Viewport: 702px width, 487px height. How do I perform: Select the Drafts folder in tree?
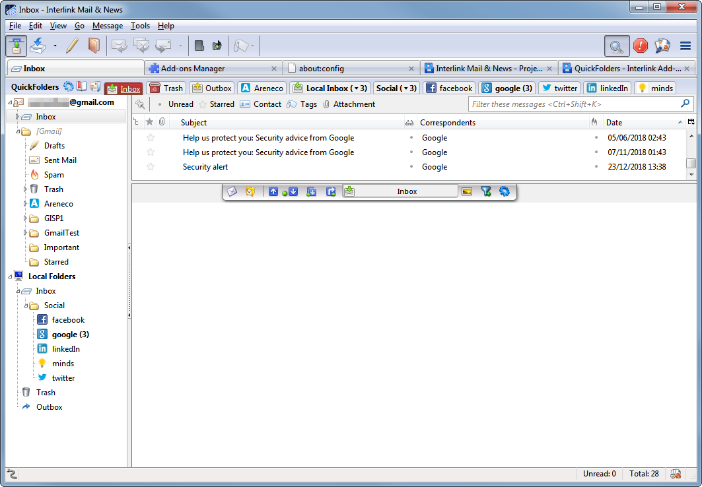[54, 146]
